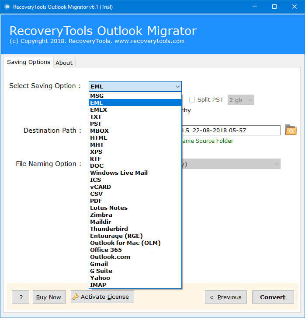Choose Windows Live Mail option
Screen dimensions: 305x318
tap(135, 173)
